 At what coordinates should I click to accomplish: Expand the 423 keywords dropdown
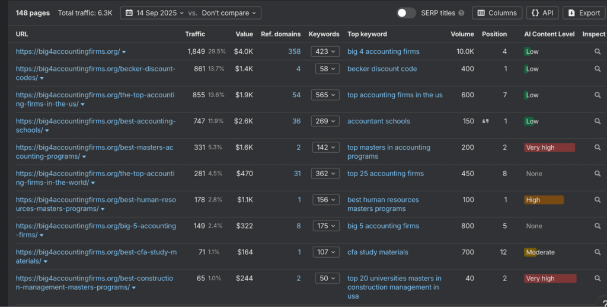pos(325,52)
